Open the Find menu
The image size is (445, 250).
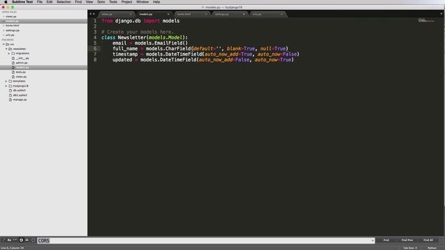coord(79,2)
